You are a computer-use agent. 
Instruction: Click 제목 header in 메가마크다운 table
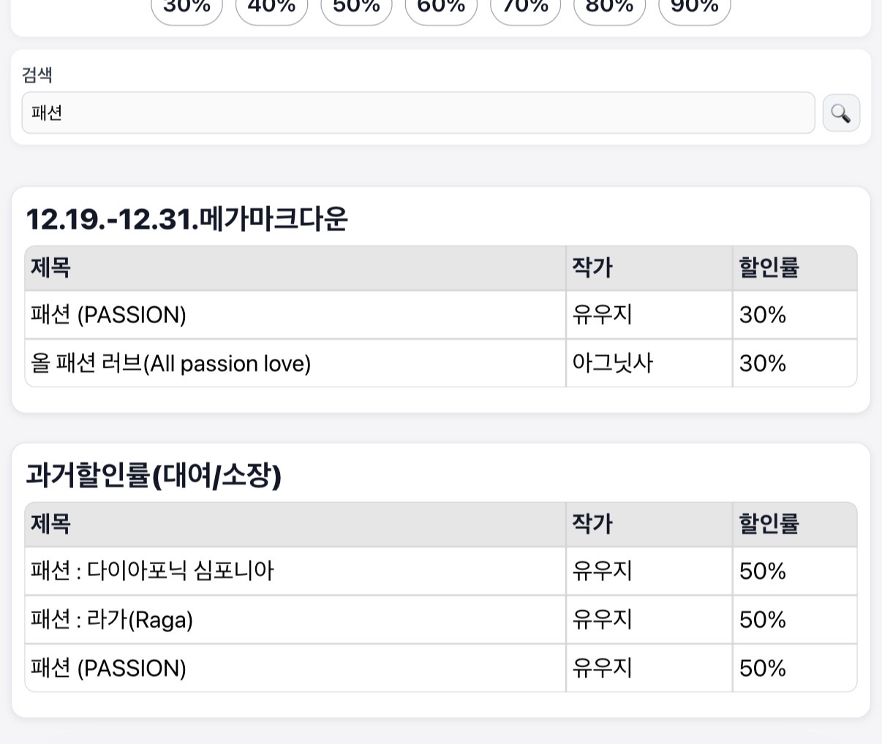(51, 268)
